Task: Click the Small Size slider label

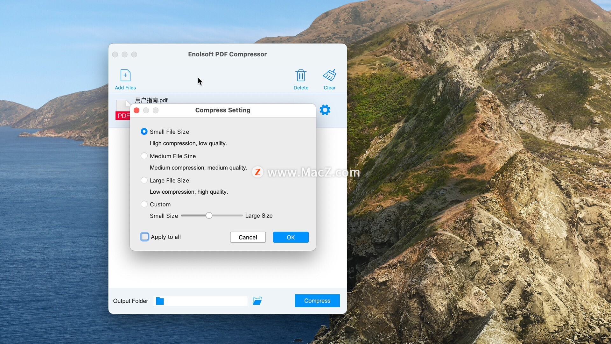Action: coord(164,216)
